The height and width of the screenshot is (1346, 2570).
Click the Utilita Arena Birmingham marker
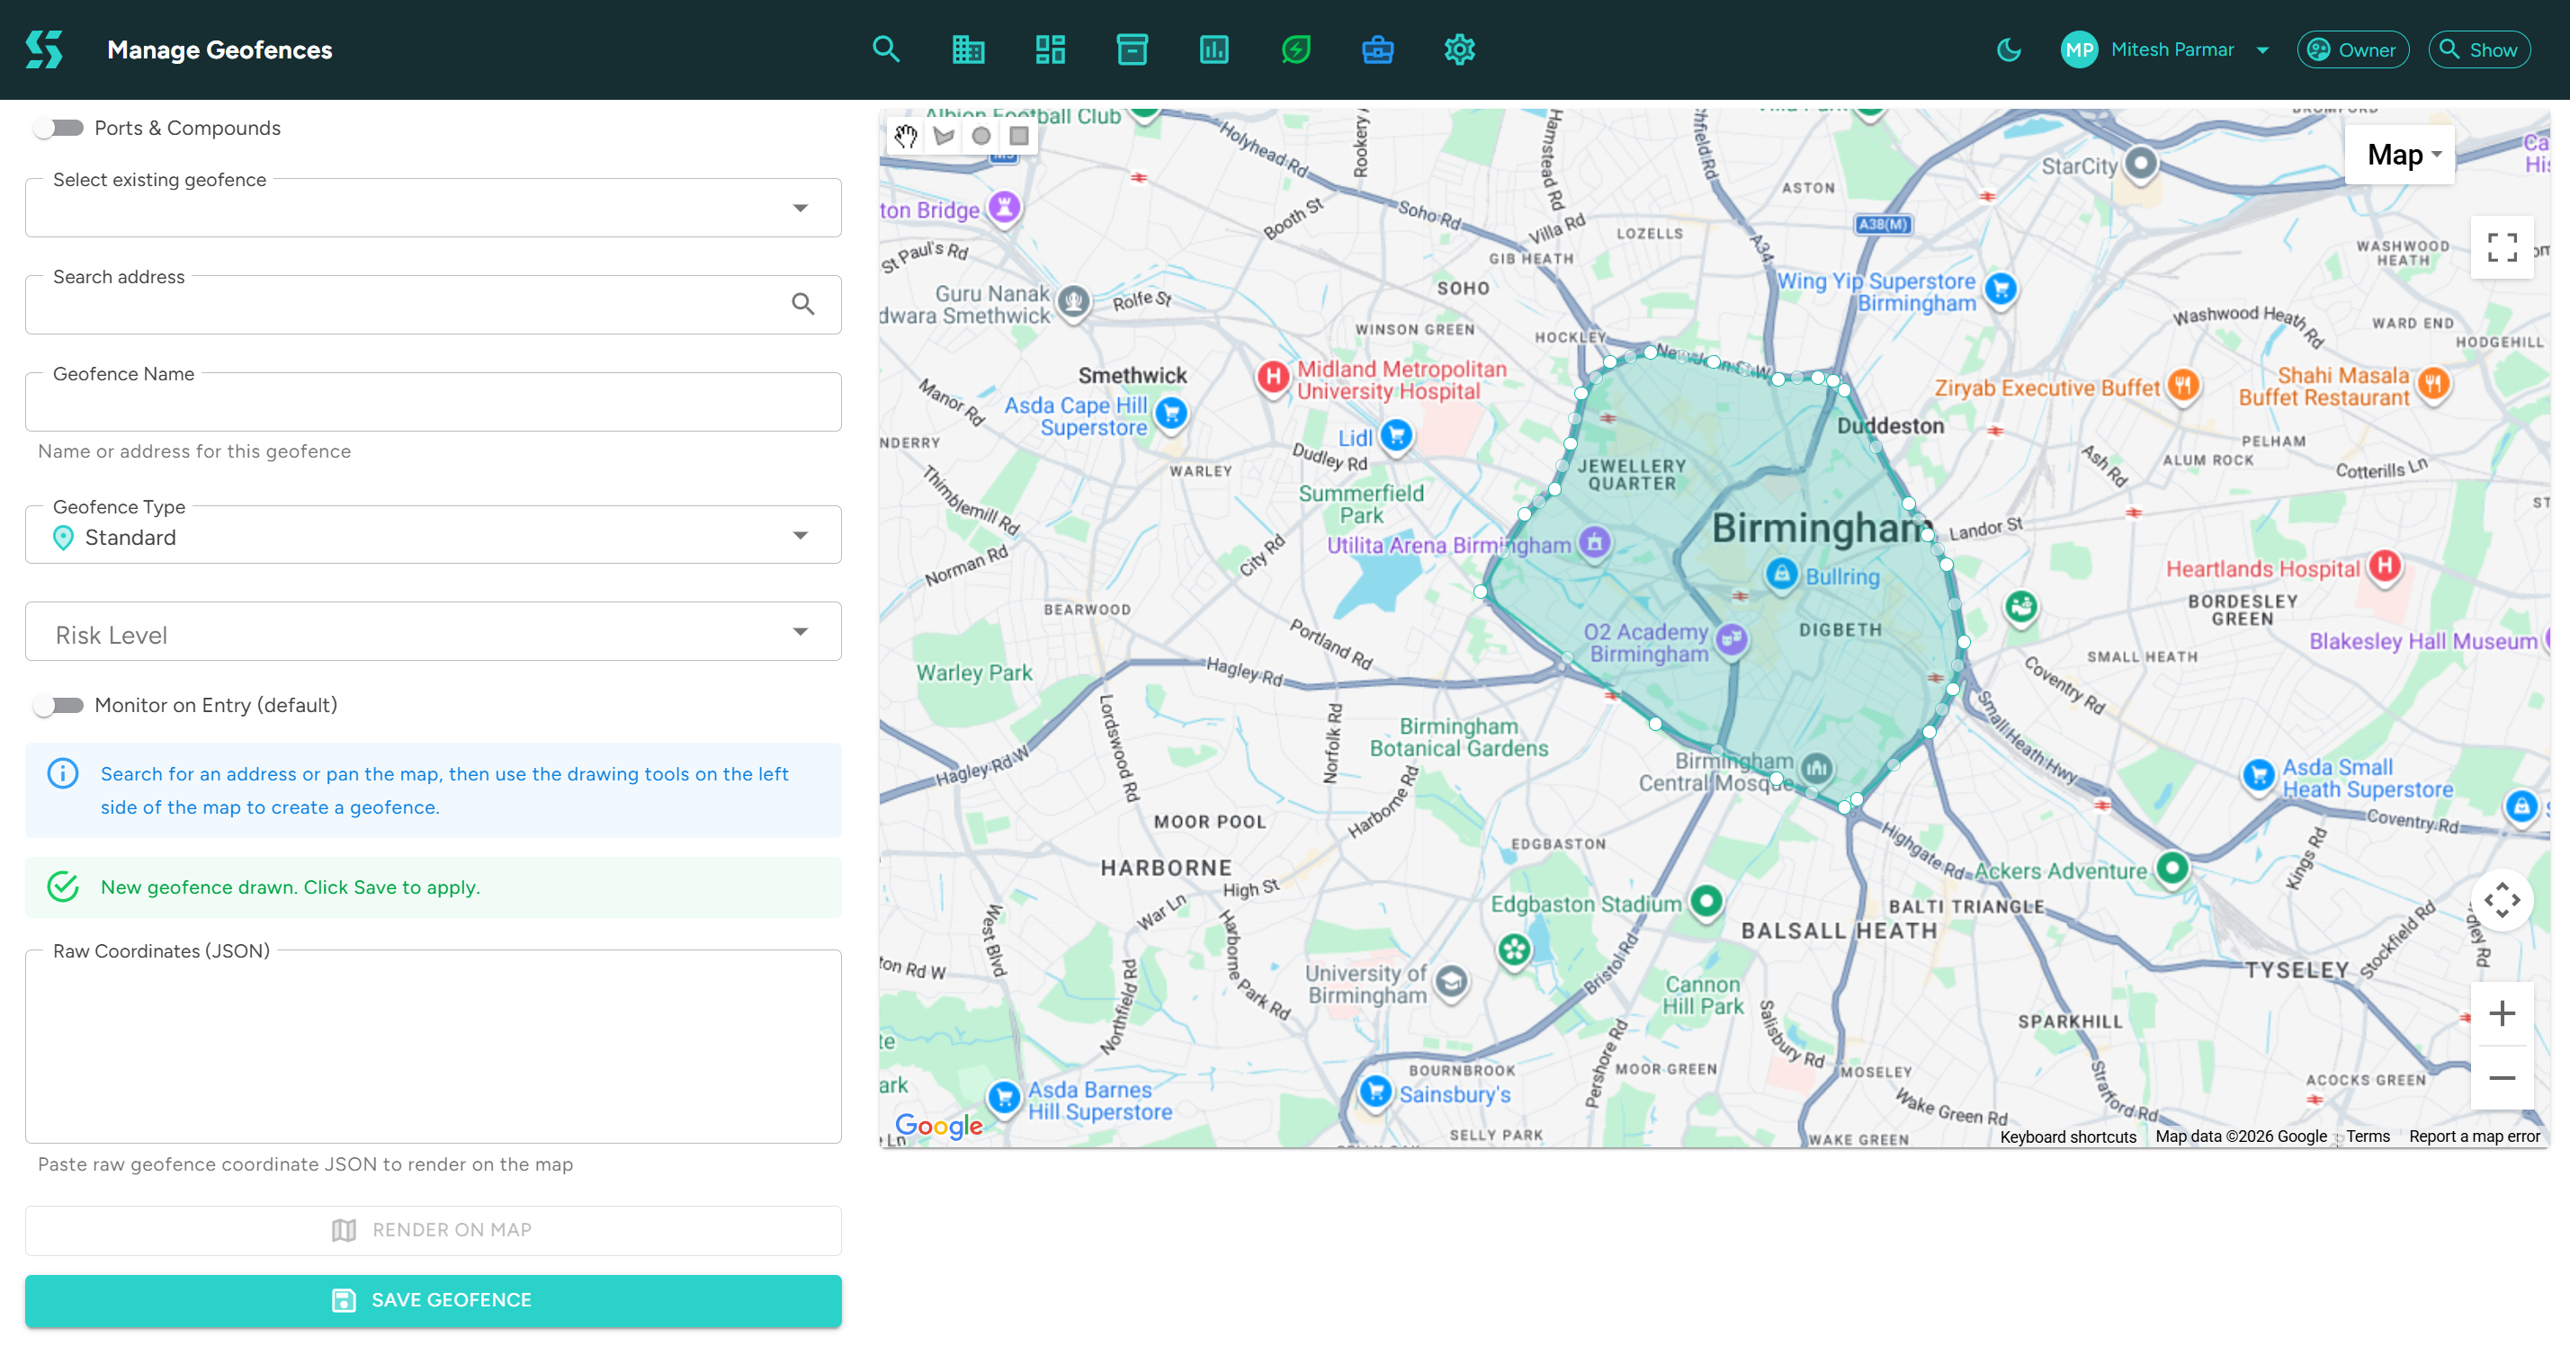pos(1593,542)
